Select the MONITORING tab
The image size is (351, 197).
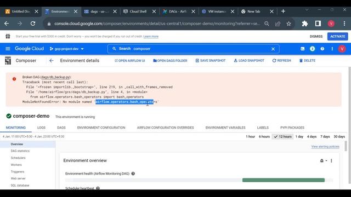point(16,128)
